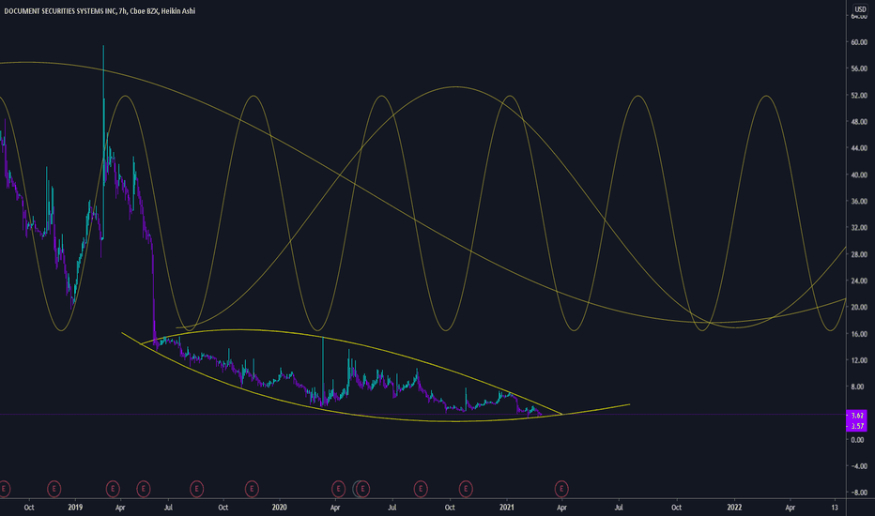875x516 pixels.
Task: Click the Jul label between 2020 and 2021
Action: 392,508
